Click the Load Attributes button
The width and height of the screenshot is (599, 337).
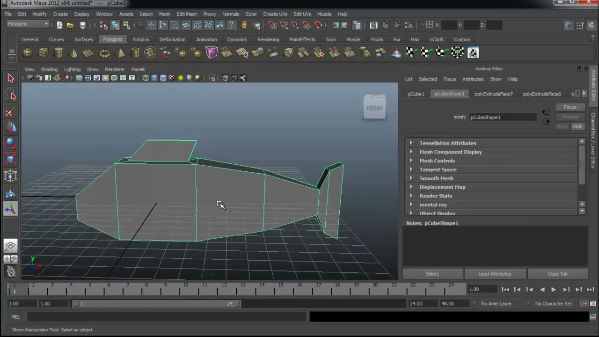[495, 274]
